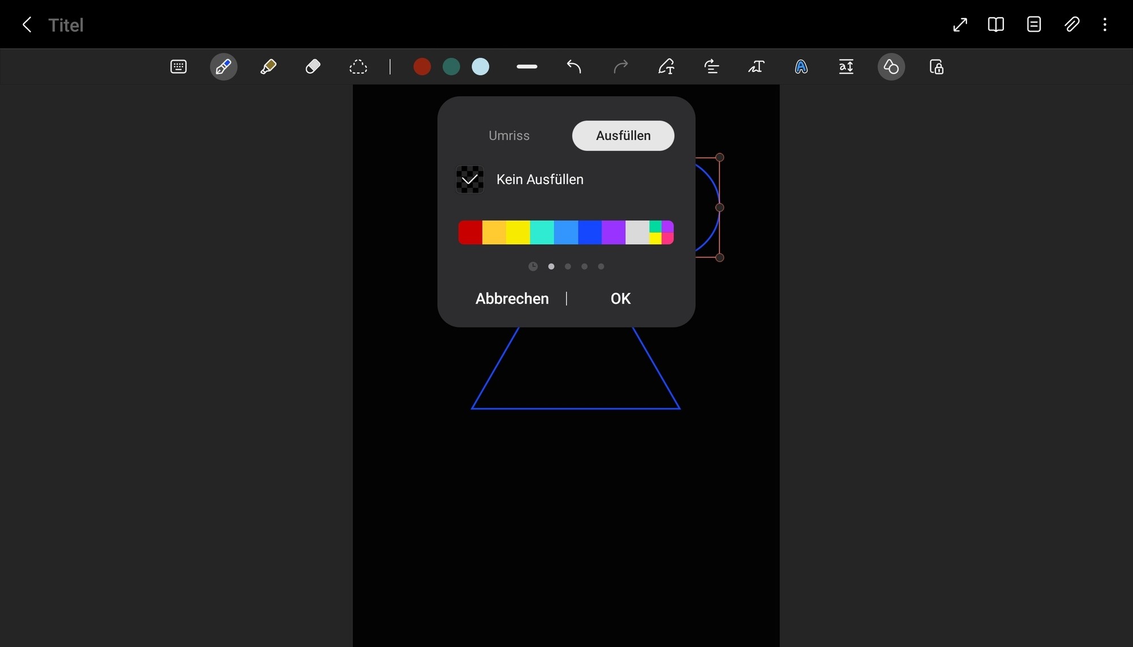1133x647 pixels.
Task: Open reading mode book icon
Action: coord(996,24)
